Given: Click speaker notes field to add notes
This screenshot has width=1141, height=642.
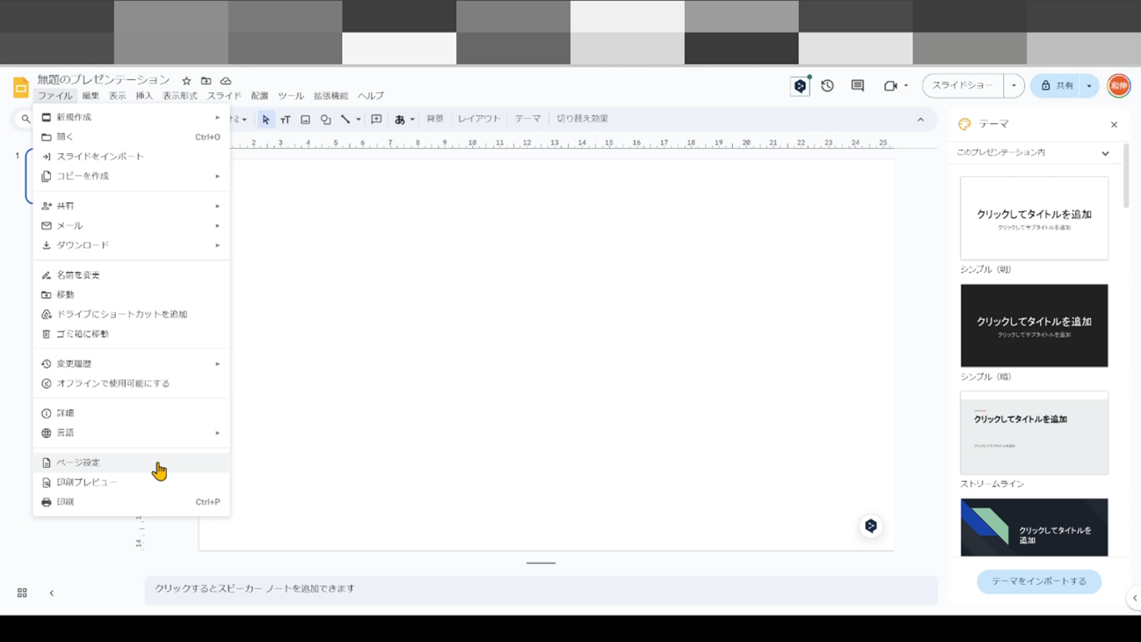Looking at the screenshot, I should [x=541, y=589].
